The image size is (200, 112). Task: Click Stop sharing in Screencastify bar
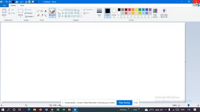click(x=124, y=103)
